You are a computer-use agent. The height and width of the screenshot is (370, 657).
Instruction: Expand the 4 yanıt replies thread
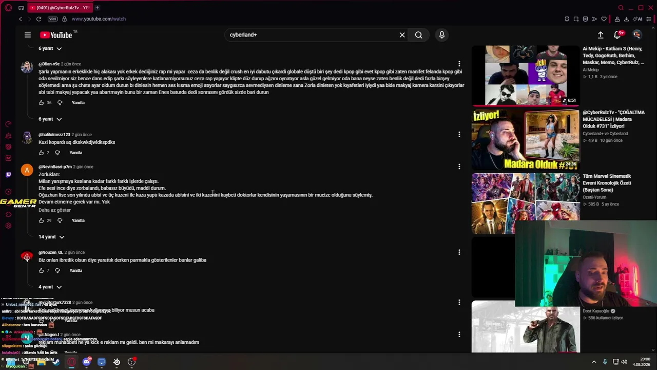point(50,287)
